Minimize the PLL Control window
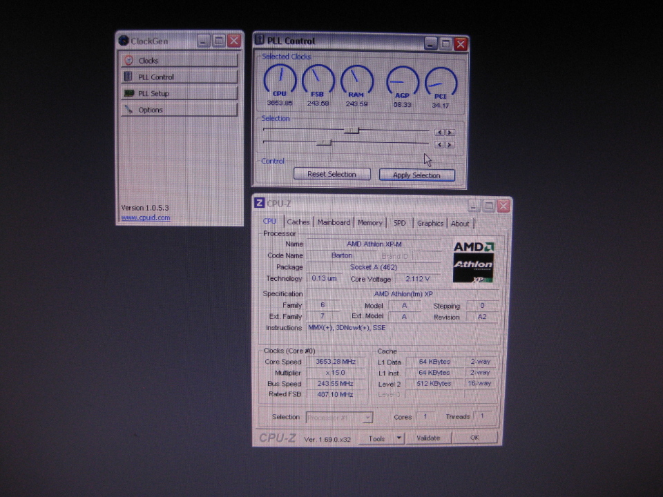Screen dimensions: 663x497 [x=430, y=43]
